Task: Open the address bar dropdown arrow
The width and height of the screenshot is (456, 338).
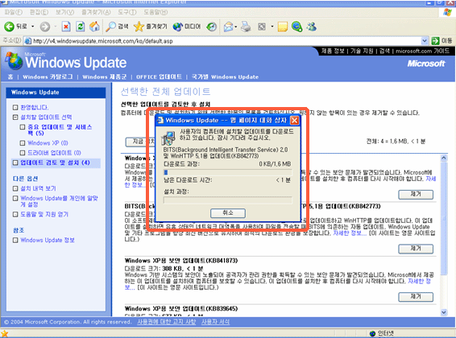Action: (425, 41)
